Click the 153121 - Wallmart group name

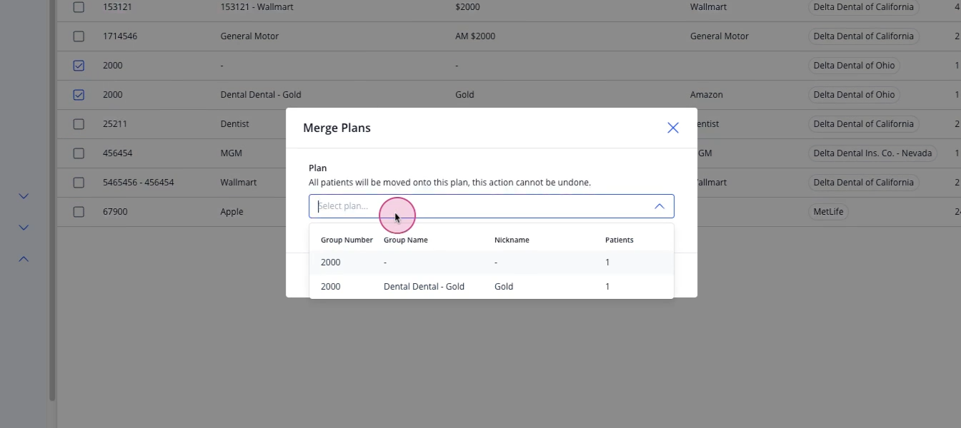[257, 7]
